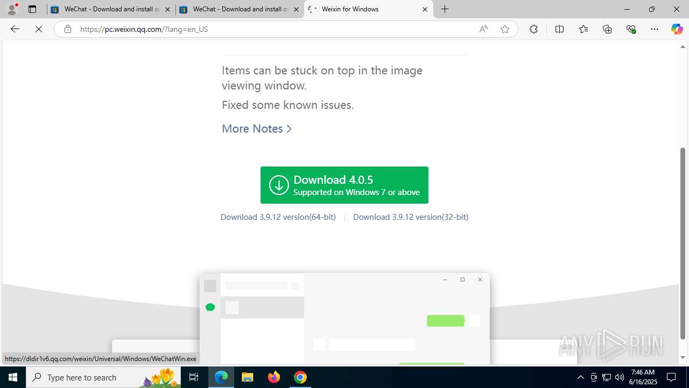Go back with the browser back arrow
Image resolution: width=689 pixels, height=388 pixels.
click(15, 29)
